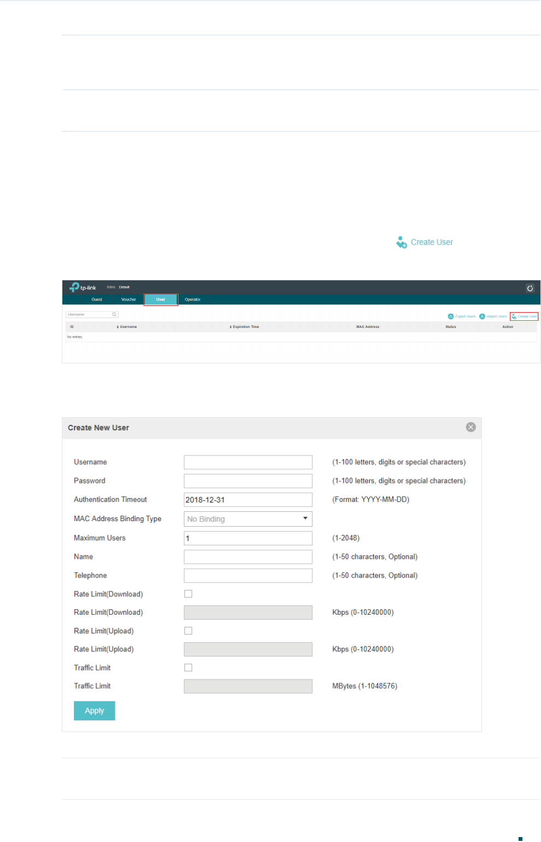Focus the Username search field
541x842 pixels.
coord(92,315)
